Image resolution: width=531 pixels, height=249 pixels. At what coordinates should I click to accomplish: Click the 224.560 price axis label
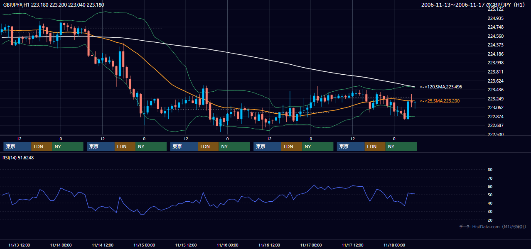496,36
